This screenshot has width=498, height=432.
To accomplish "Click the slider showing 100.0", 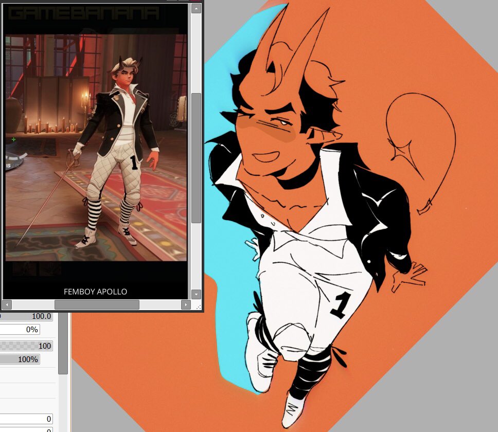I will (x=26, y=316).
